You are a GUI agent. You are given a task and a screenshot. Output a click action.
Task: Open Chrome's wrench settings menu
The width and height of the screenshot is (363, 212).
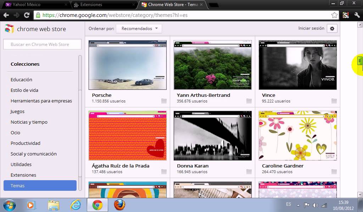pyautogui.click(x=357, y=15)
